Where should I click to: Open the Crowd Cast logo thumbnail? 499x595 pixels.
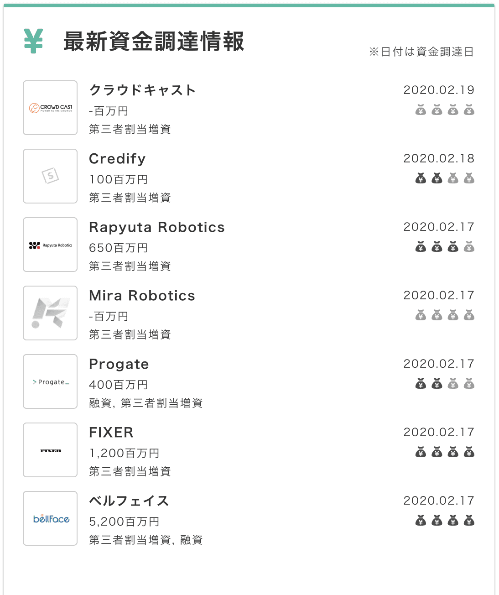coord(50,108)
